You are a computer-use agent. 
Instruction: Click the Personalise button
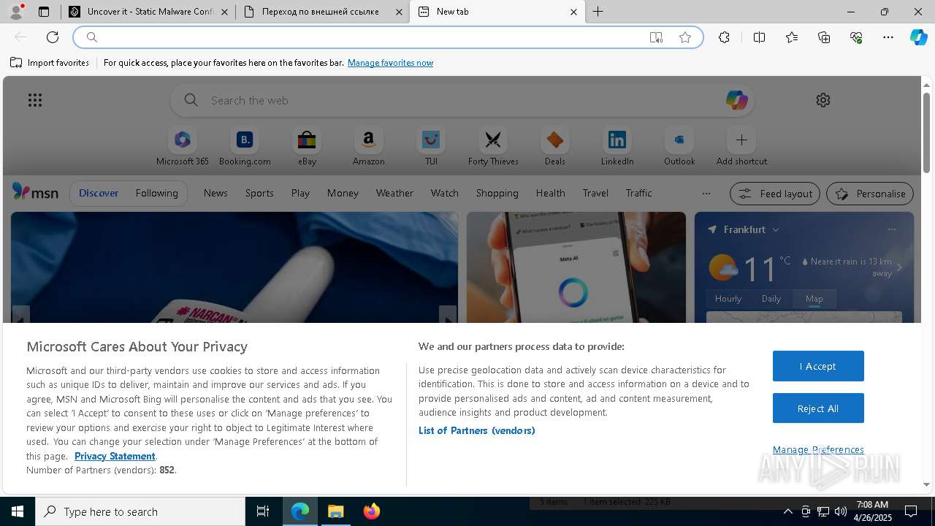pyautogui.click(x=870, y=194)
